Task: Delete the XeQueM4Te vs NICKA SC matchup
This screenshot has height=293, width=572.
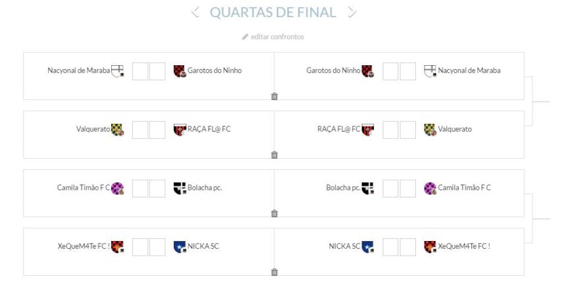Action: point(274,271)
